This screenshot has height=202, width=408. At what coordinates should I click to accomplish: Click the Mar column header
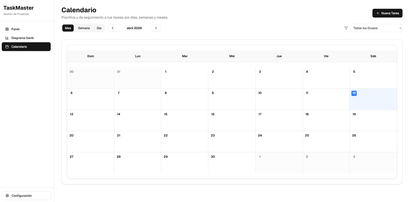point(185,56)
